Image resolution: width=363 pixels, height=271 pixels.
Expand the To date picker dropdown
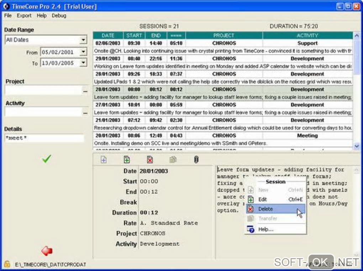tap(83, 63)
